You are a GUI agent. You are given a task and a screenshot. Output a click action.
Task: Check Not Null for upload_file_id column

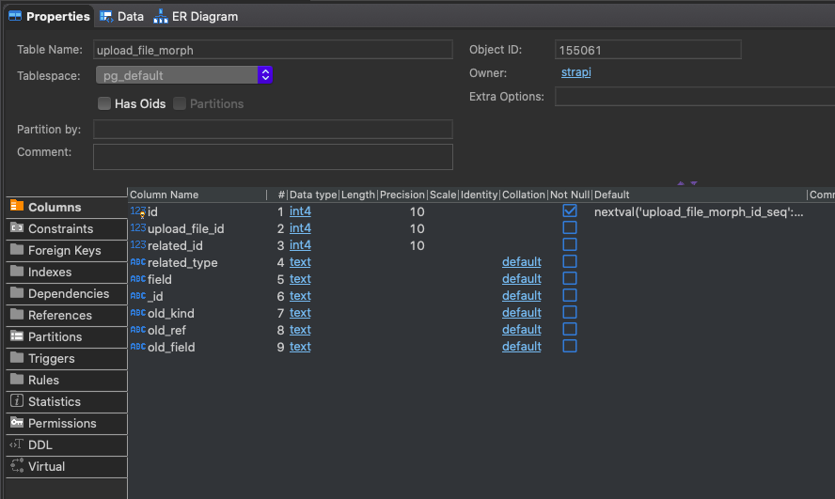tap(569, 227)
